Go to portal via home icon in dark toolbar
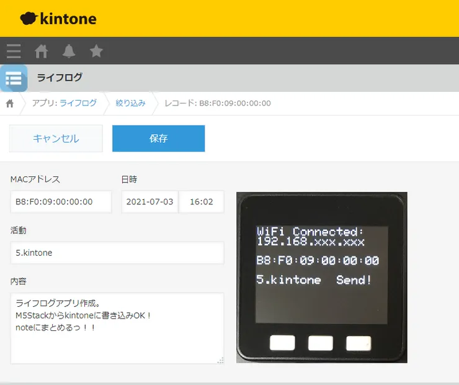This screenshot has height=385, width=459. click(42, 52)
